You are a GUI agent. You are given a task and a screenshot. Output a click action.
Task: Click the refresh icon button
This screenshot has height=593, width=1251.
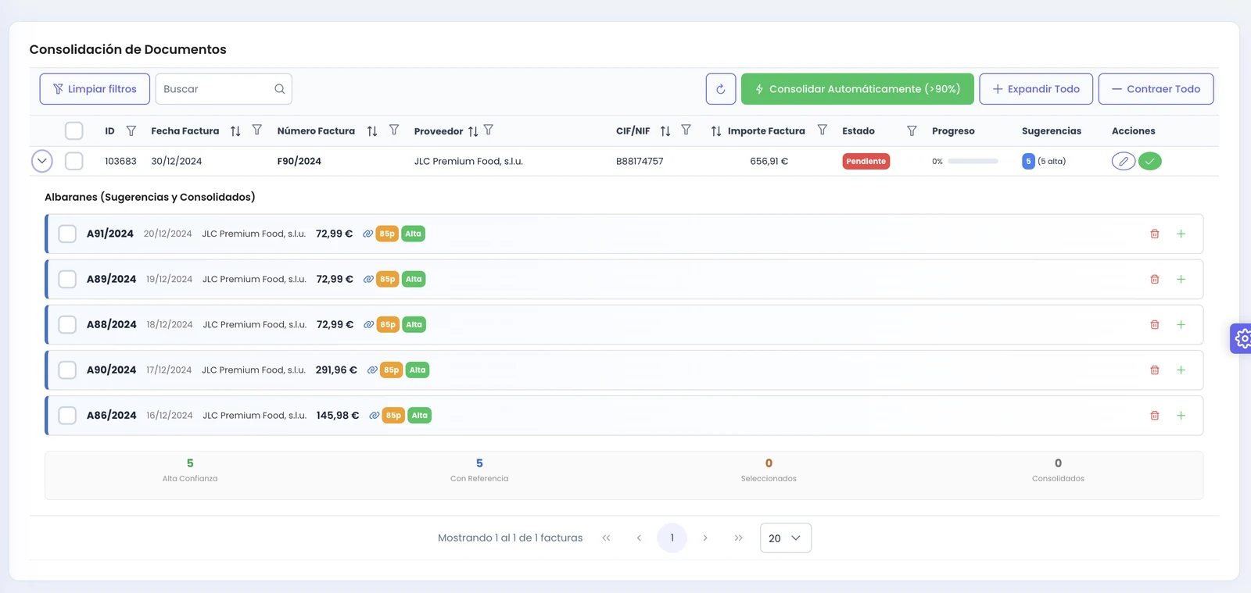(721, 89)
